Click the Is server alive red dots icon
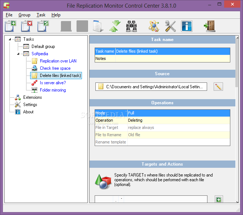Image resolution: width=243 pixels, height=215 pixels. [34, 83]
